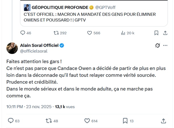Open Alain Soral's profile picture
This screenshot has height=128, width=174.
[x=11, y=48]
